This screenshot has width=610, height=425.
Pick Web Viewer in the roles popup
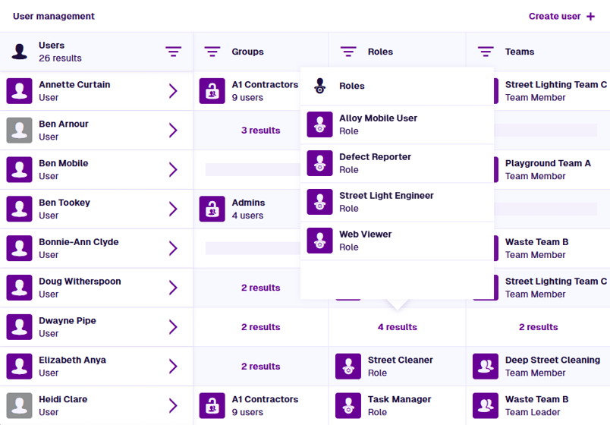pyautogui.click(x=365, y=241)
